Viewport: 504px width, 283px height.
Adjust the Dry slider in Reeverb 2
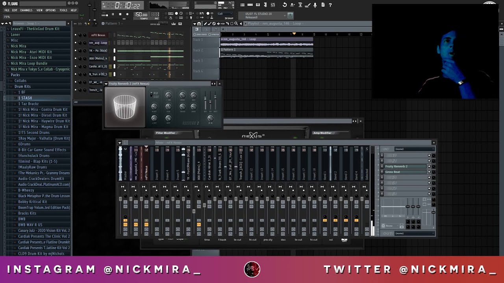tap(205, 98)
